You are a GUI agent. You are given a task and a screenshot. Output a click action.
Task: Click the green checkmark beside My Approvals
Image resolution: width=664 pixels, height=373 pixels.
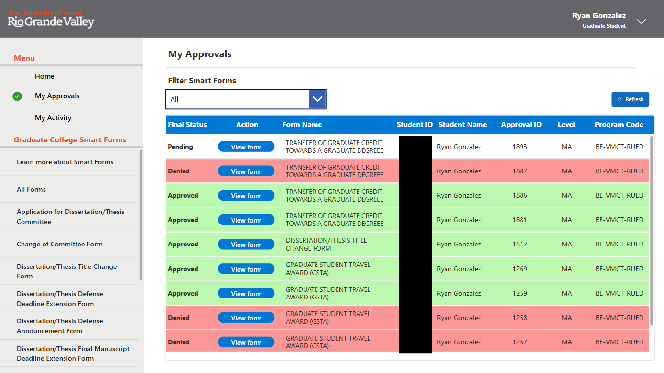click(17, 96)
